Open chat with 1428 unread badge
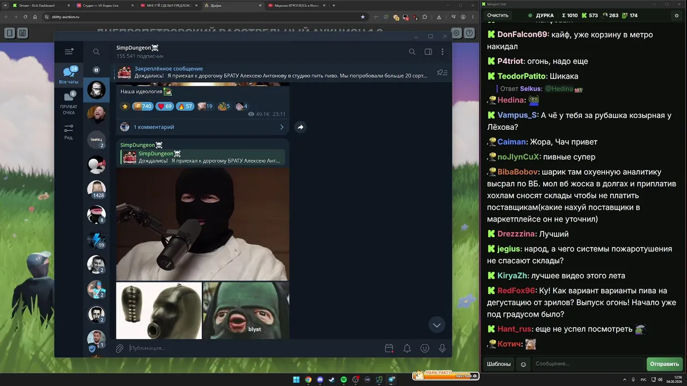Screen dimensions: 687x386 (x=97, y=190)
